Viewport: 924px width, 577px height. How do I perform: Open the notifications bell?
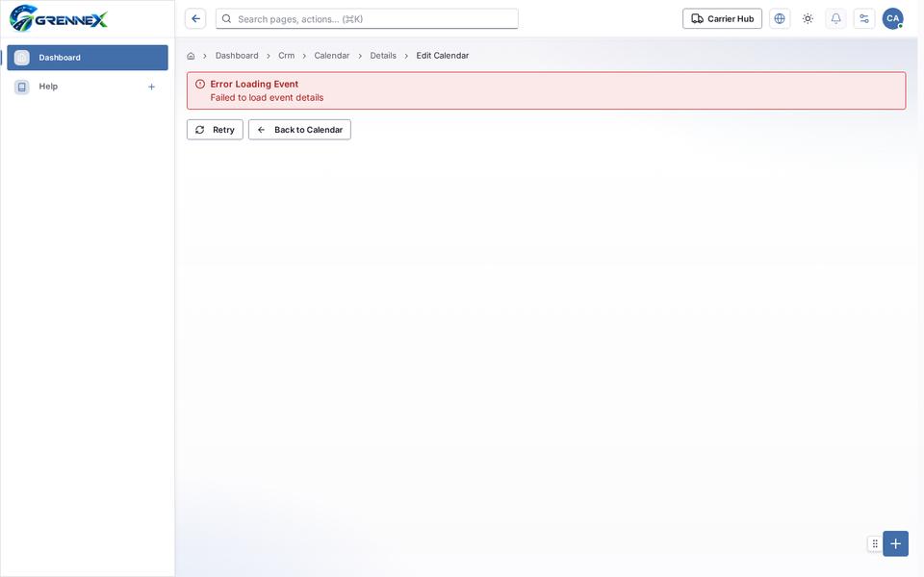point(835,19)
